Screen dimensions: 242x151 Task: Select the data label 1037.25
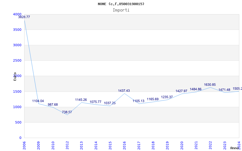pyautogui.click(x=110, y=103)
